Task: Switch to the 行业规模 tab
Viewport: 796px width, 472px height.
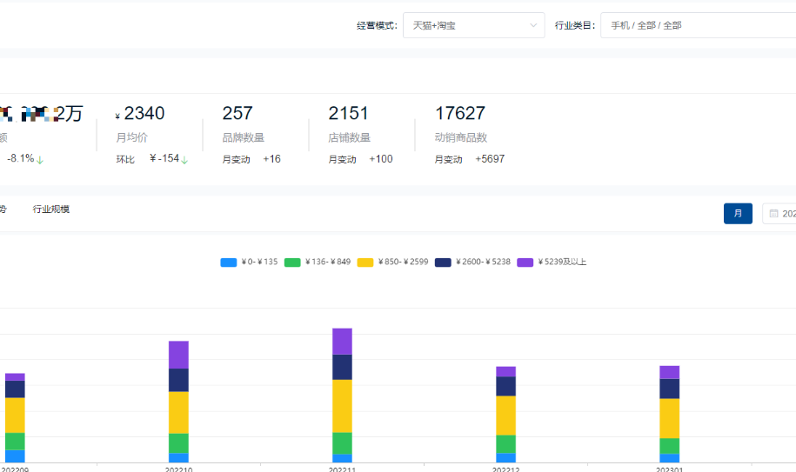Action: pyautogui.click(x=50, y=209)
